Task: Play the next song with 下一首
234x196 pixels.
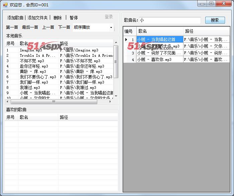Action: coord(64,27)
